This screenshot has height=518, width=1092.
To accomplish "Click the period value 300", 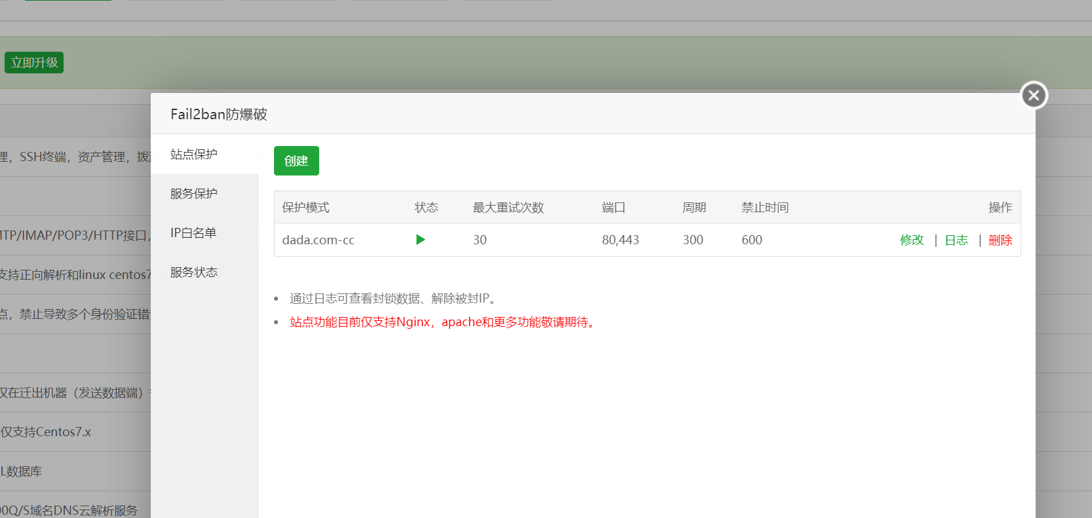I will click(693, 240).
